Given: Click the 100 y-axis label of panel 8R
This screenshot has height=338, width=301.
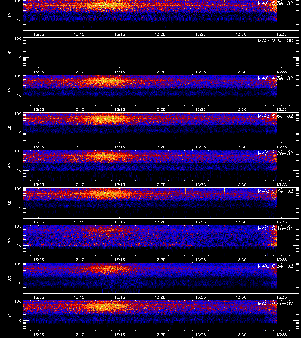Looking at the screenshot, I should pyautogui.click(x=18, y=264).
